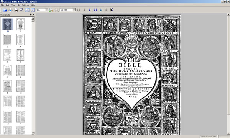Open the View menu
230x138 pixels.
click(13, 5)
